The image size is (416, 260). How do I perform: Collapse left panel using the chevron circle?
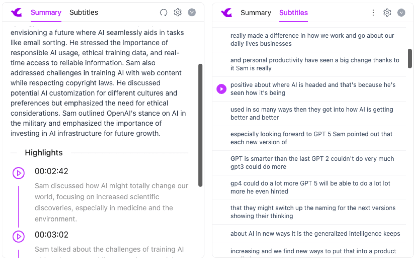[192, 12]
